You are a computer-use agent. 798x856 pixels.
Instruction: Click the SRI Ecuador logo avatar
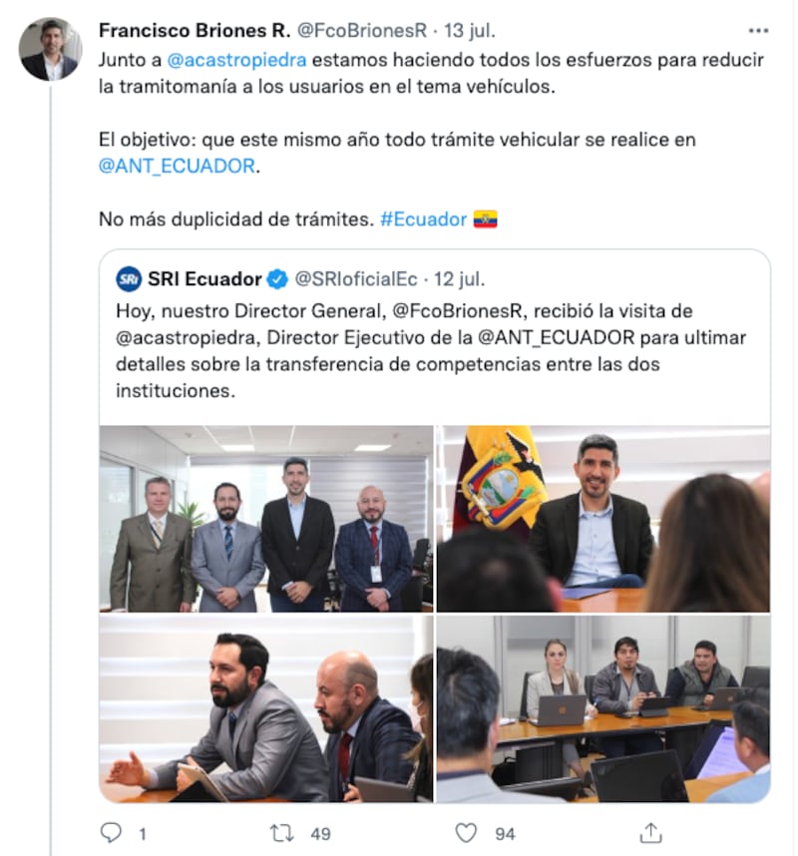[129, 279]
